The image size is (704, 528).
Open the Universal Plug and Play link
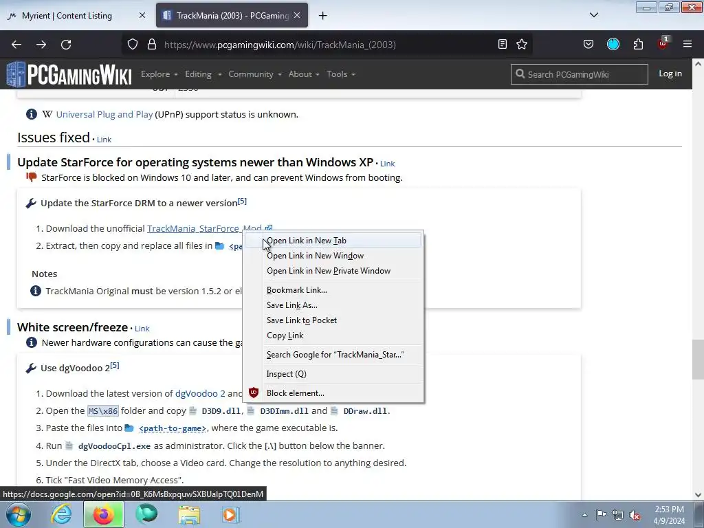pos(104,115)
